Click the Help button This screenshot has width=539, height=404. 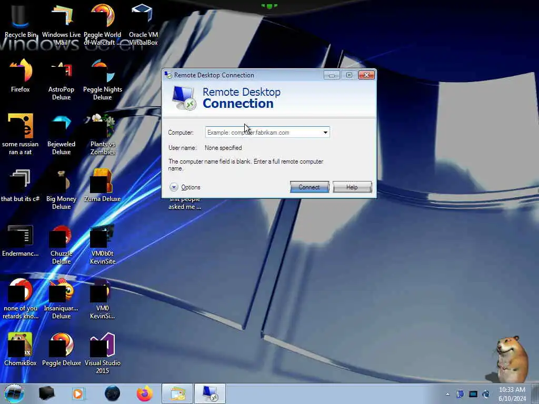point(352,187)
